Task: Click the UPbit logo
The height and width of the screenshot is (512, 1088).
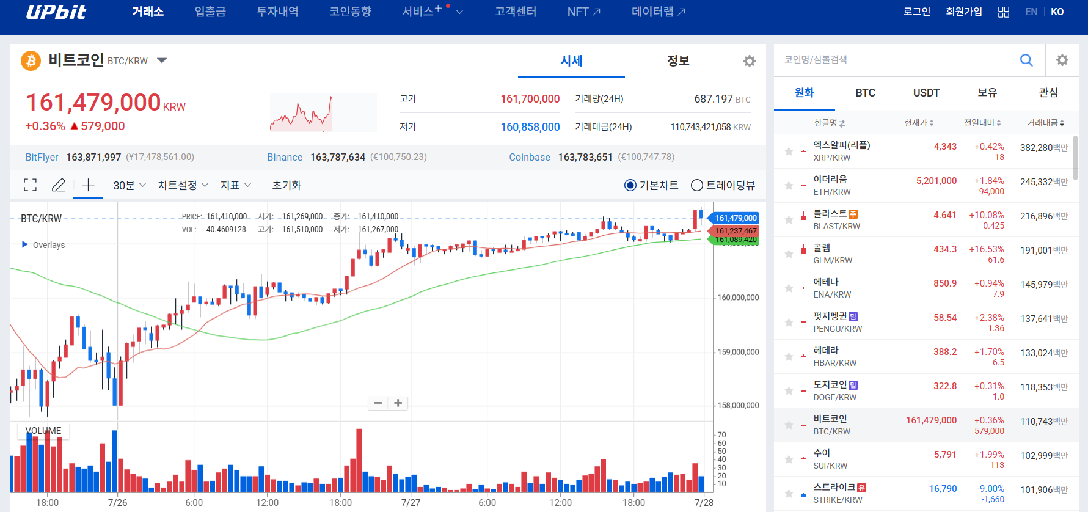Action: (56, 12)
